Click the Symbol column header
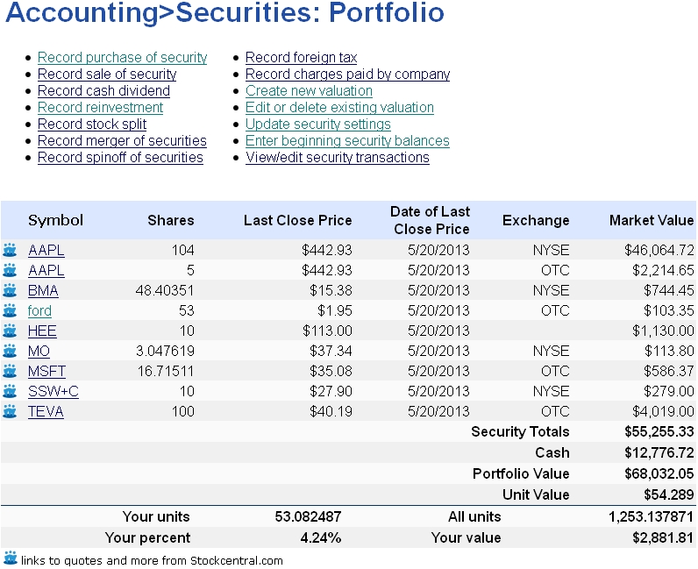The width and height of the screenshot is (698, 569). [55, 220]
